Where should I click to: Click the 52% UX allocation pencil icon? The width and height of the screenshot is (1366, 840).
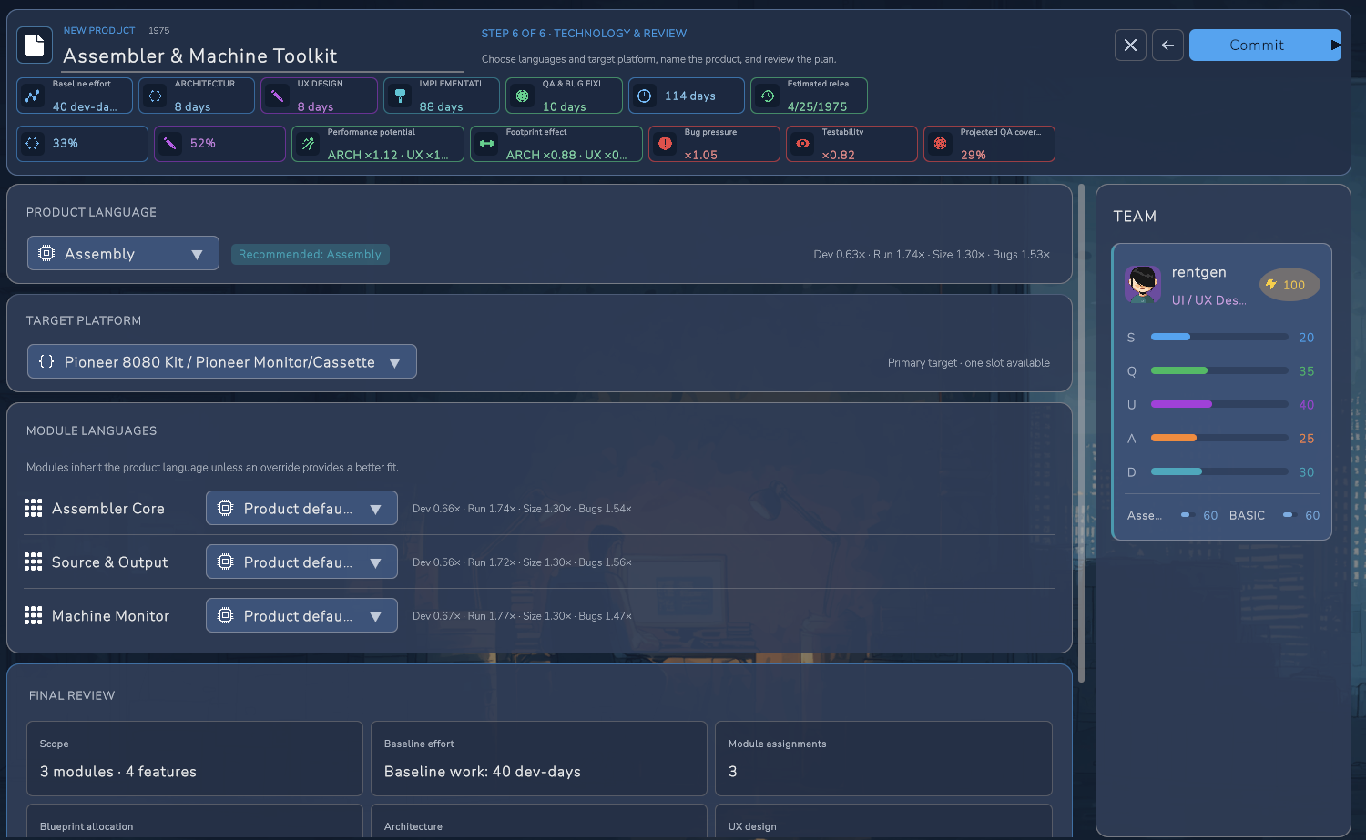click(x=171, y=143)
